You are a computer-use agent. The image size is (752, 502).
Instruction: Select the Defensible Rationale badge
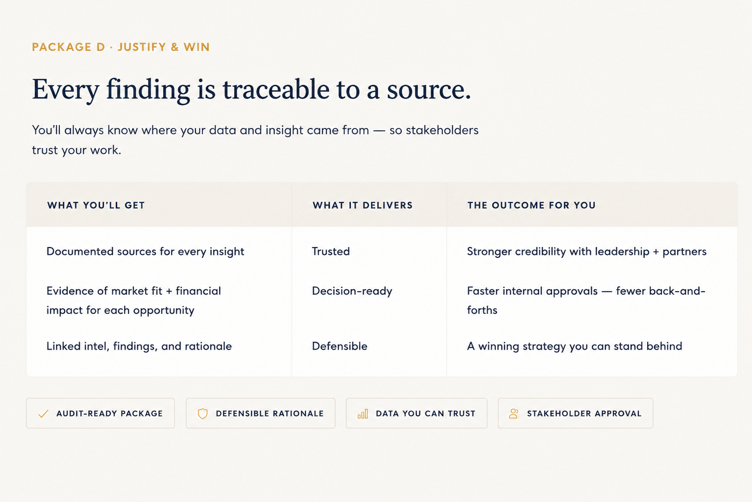click(261, 413)
